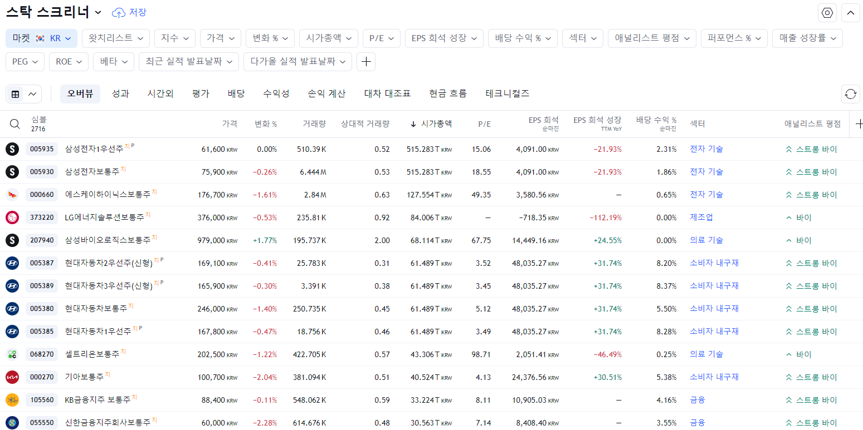
Task: Switch to the 평가 tab
Action: [201, 94]
